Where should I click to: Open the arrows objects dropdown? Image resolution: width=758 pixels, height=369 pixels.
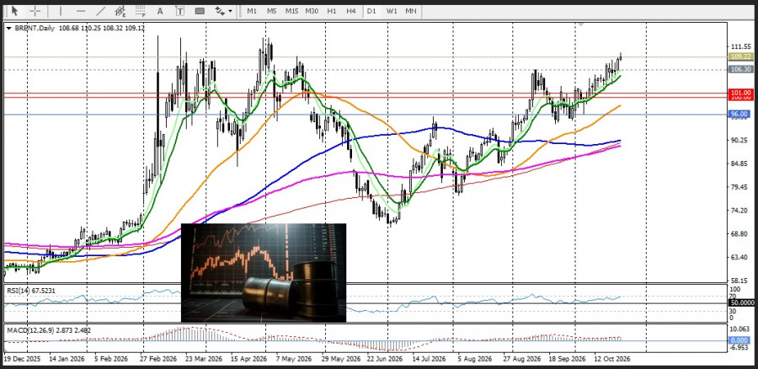223,11
